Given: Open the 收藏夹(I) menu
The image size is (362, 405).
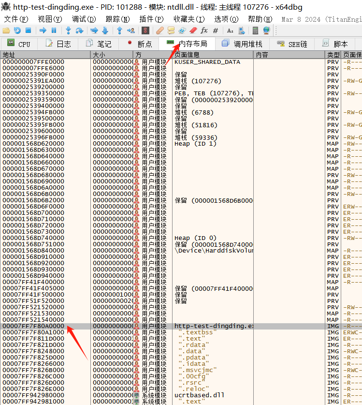Looking at the screenshot, I should point(189,19).
